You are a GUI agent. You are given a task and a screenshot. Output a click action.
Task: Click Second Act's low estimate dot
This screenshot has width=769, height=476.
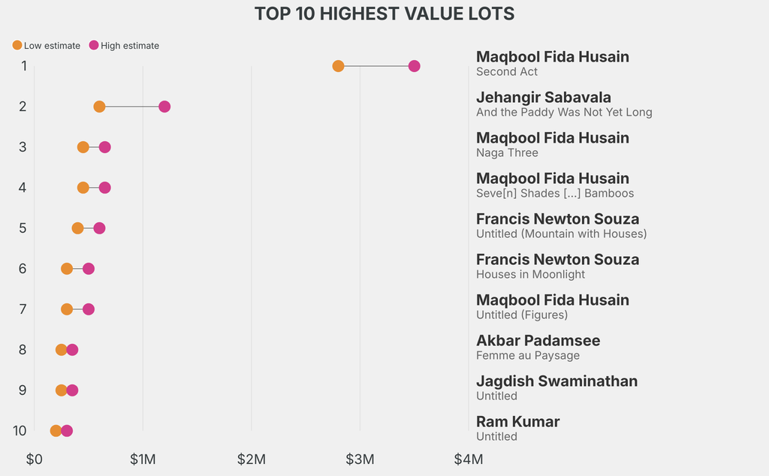[x=338, y=66]
